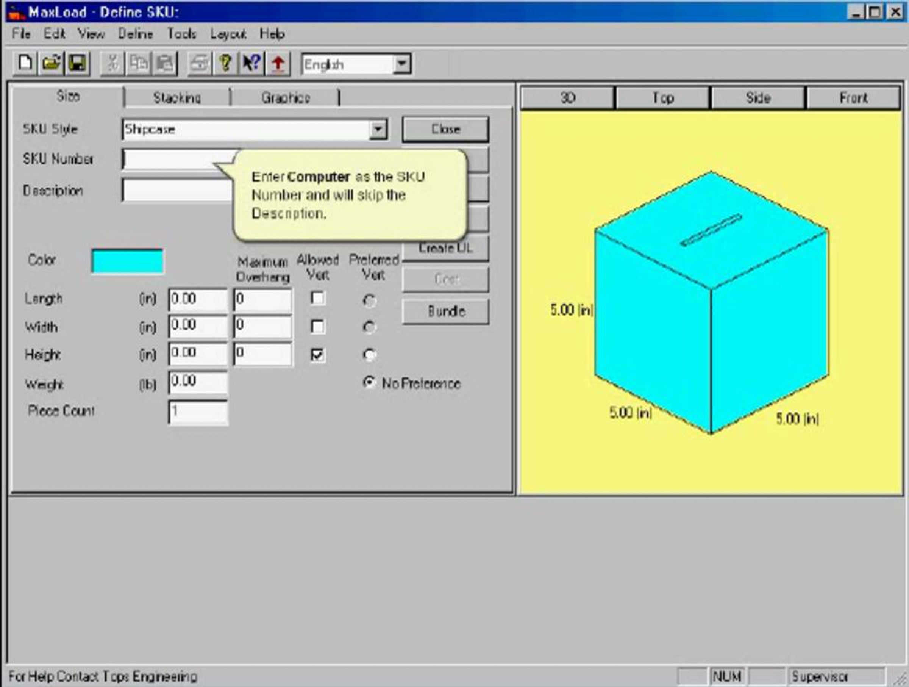The width and height of the screenshot is (909, 687).
Task: Click the Width dimension input field
Action: click(198, 326)
